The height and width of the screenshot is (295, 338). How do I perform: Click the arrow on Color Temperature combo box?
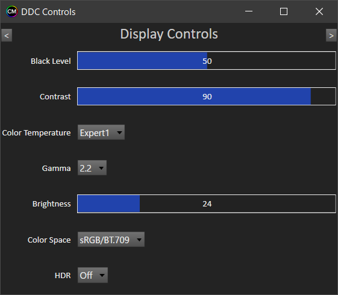tap(119, 132)
